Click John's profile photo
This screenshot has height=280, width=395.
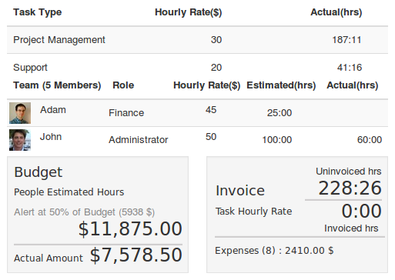[20, 140]
